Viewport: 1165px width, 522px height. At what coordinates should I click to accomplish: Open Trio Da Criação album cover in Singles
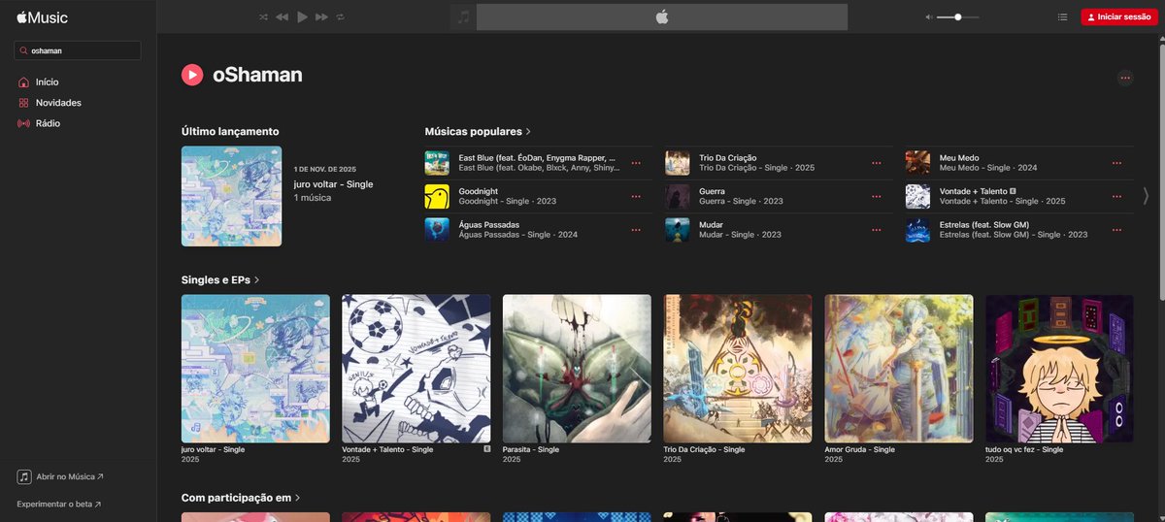pyautogui.click(x=738, y=369)
